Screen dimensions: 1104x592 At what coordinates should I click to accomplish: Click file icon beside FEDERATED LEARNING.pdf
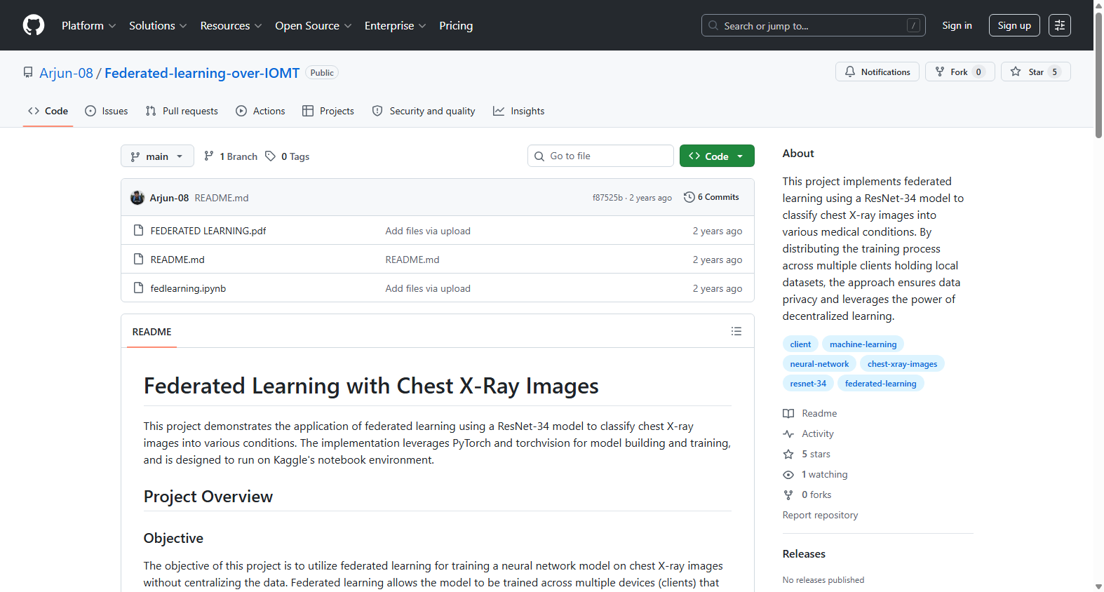point(139,230)
